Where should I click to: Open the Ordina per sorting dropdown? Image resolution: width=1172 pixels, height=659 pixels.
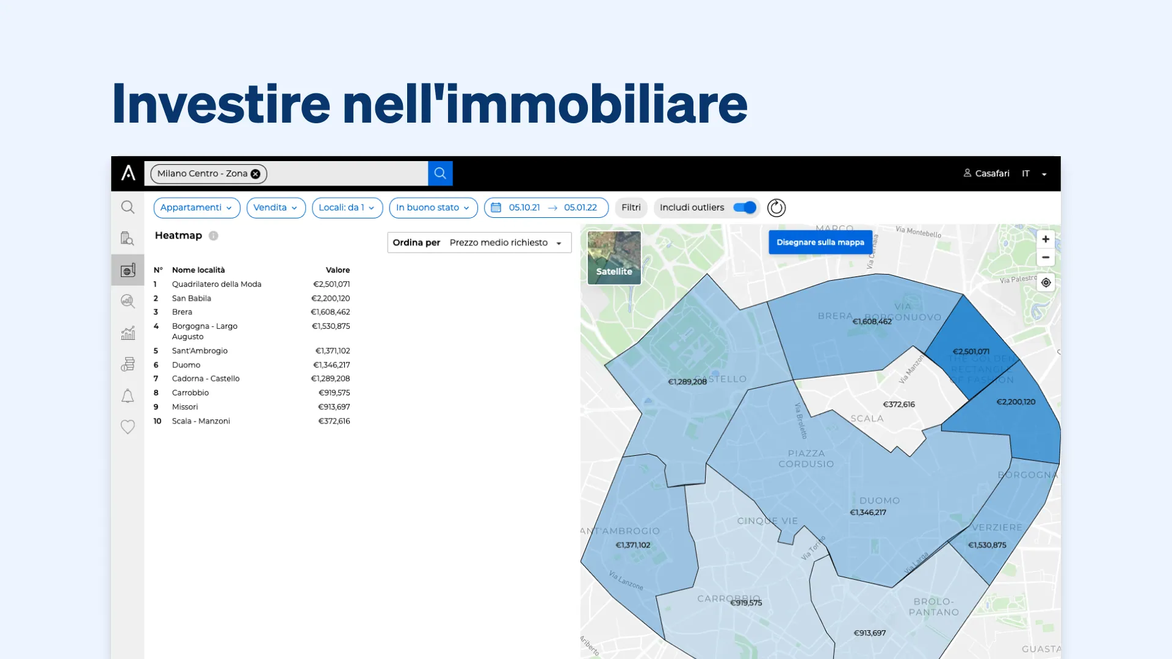coord(480,242)
